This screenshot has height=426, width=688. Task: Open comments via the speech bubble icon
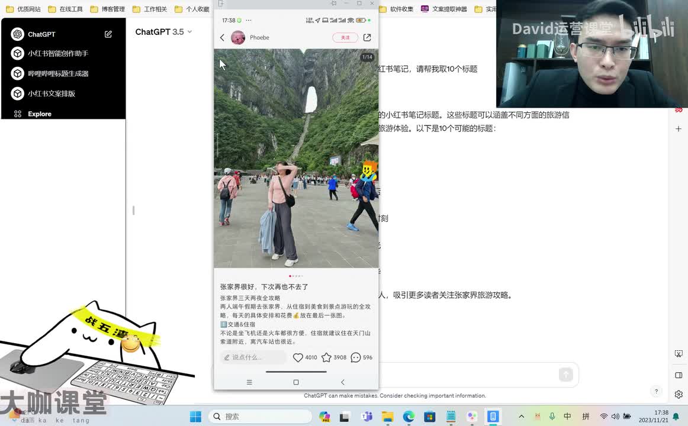pos(355,357)
